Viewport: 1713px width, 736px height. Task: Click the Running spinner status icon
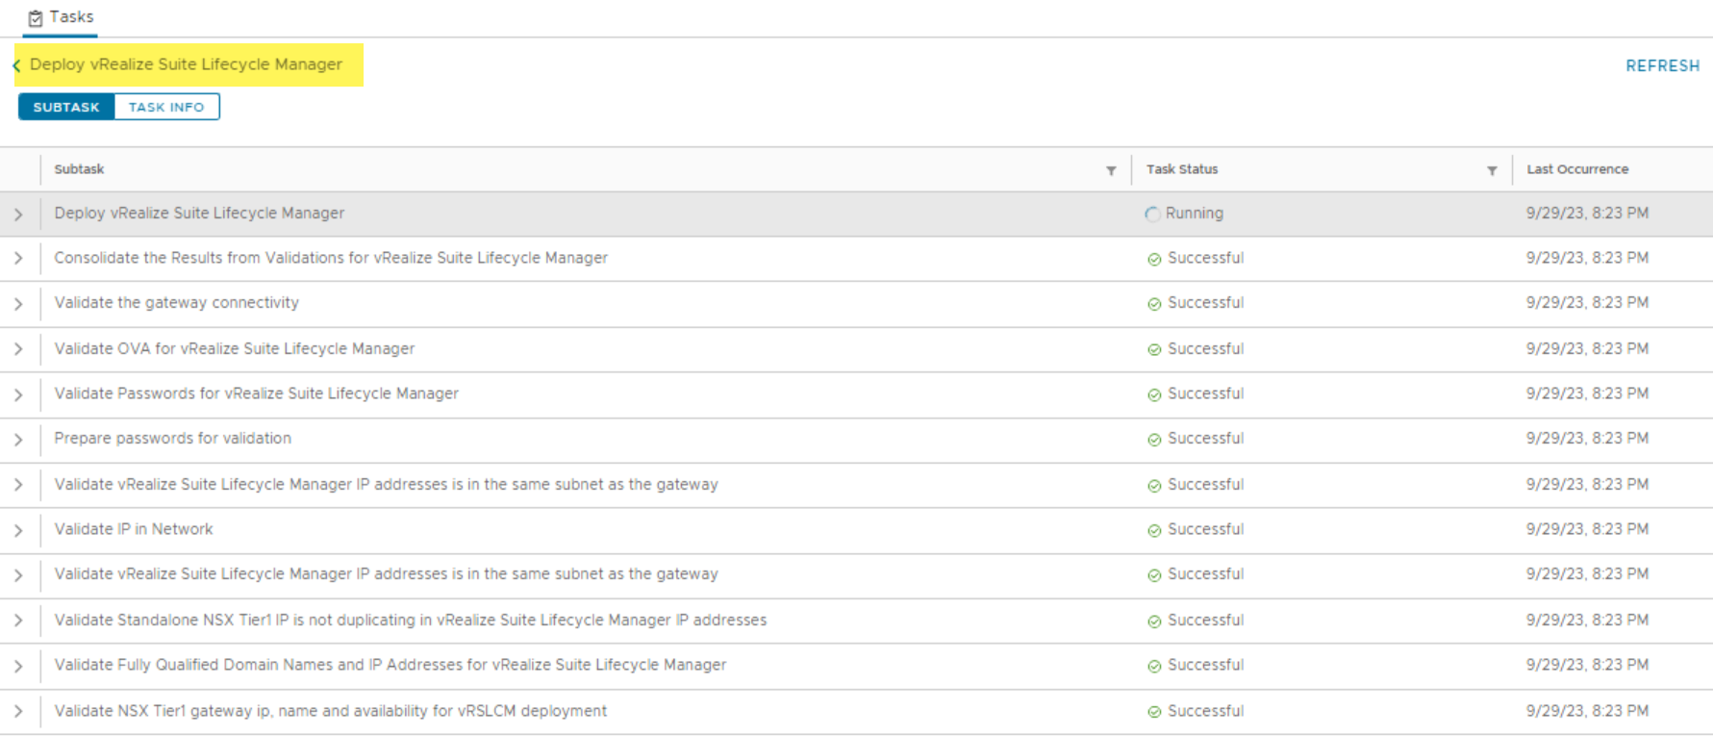(x=1152, y=214)
